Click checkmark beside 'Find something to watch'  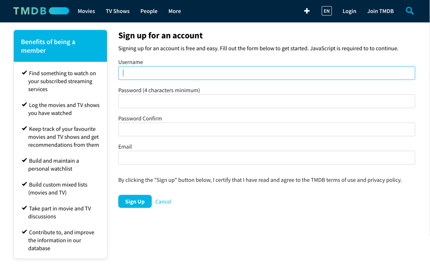24,73
